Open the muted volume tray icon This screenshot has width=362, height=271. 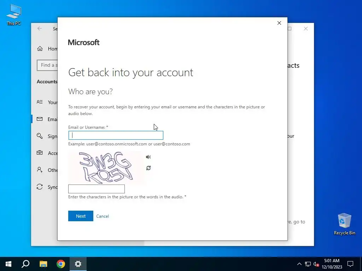pyautogui.click(x=316, y=264)
